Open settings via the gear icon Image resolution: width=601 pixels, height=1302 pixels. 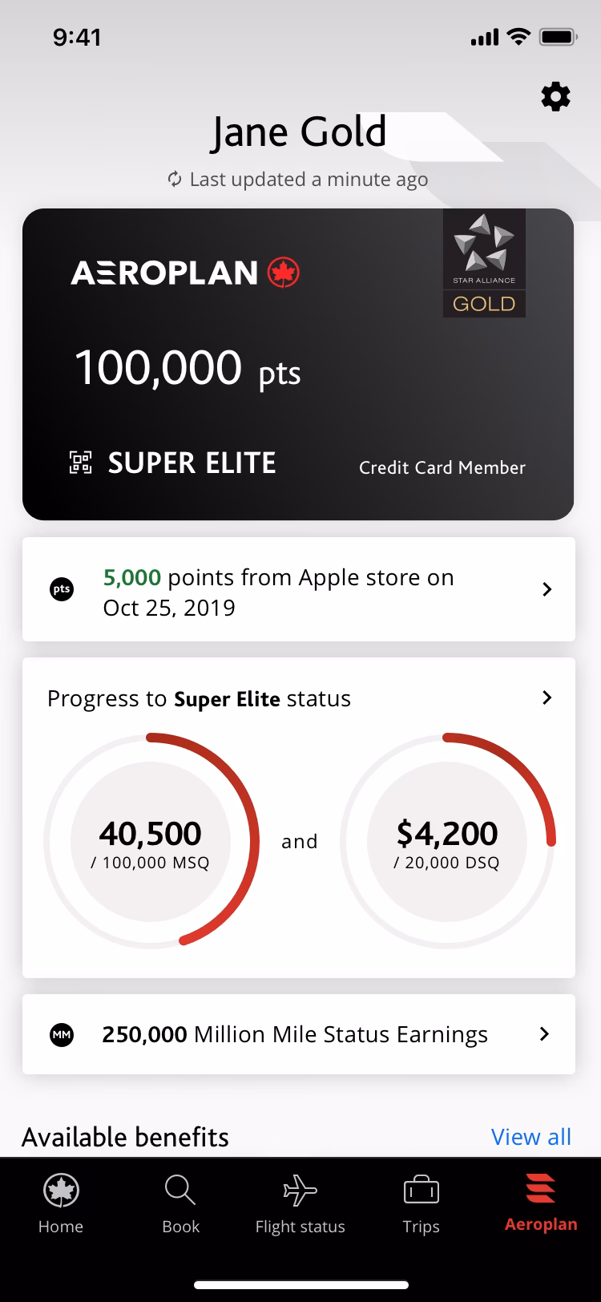pyautogui.click(x=556, y=97)
